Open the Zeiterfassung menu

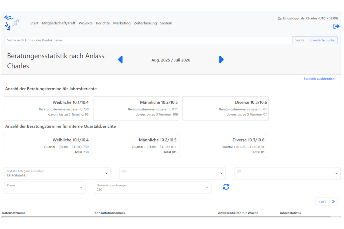[x=145, y=23]
